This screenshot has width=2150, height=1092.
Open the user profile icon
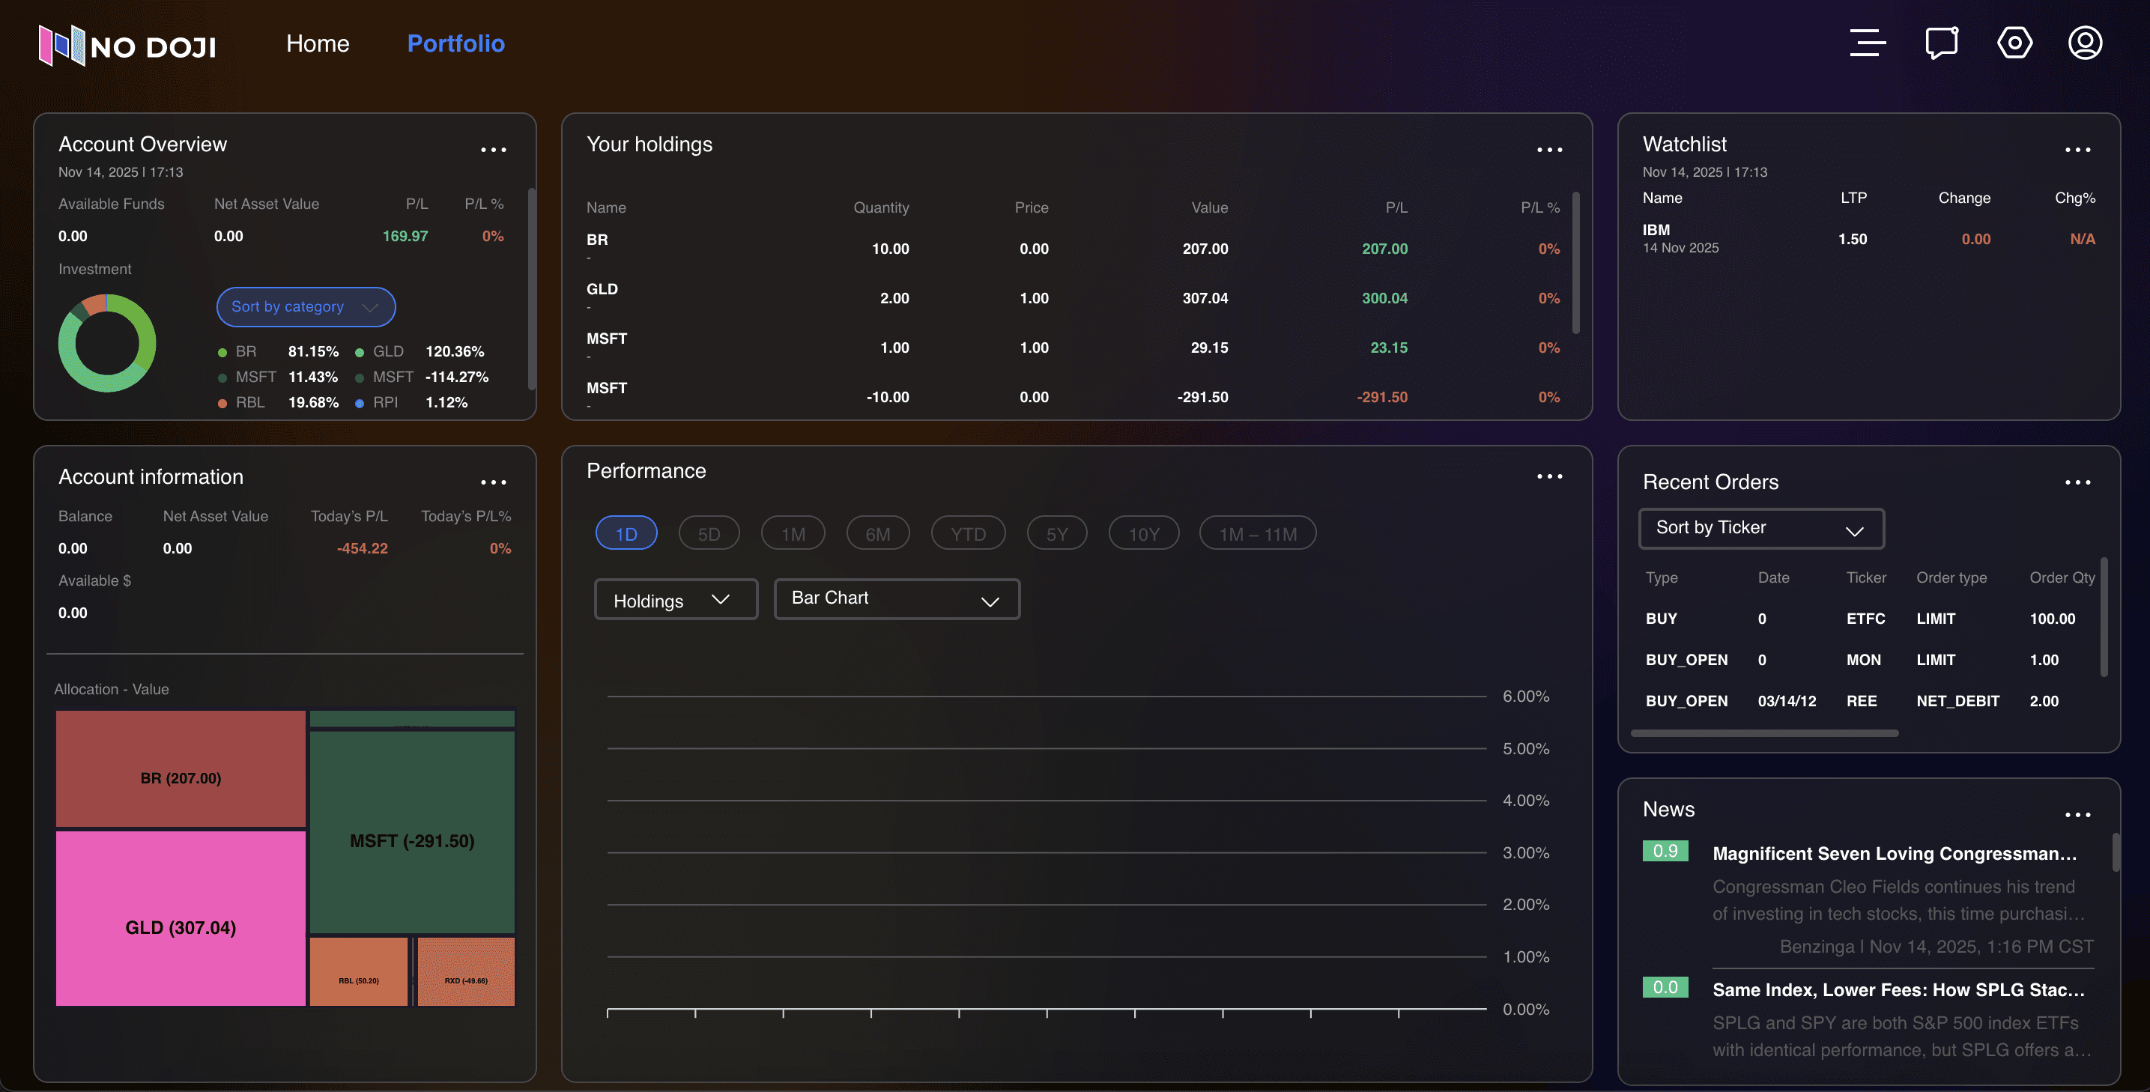[2085, 43]
